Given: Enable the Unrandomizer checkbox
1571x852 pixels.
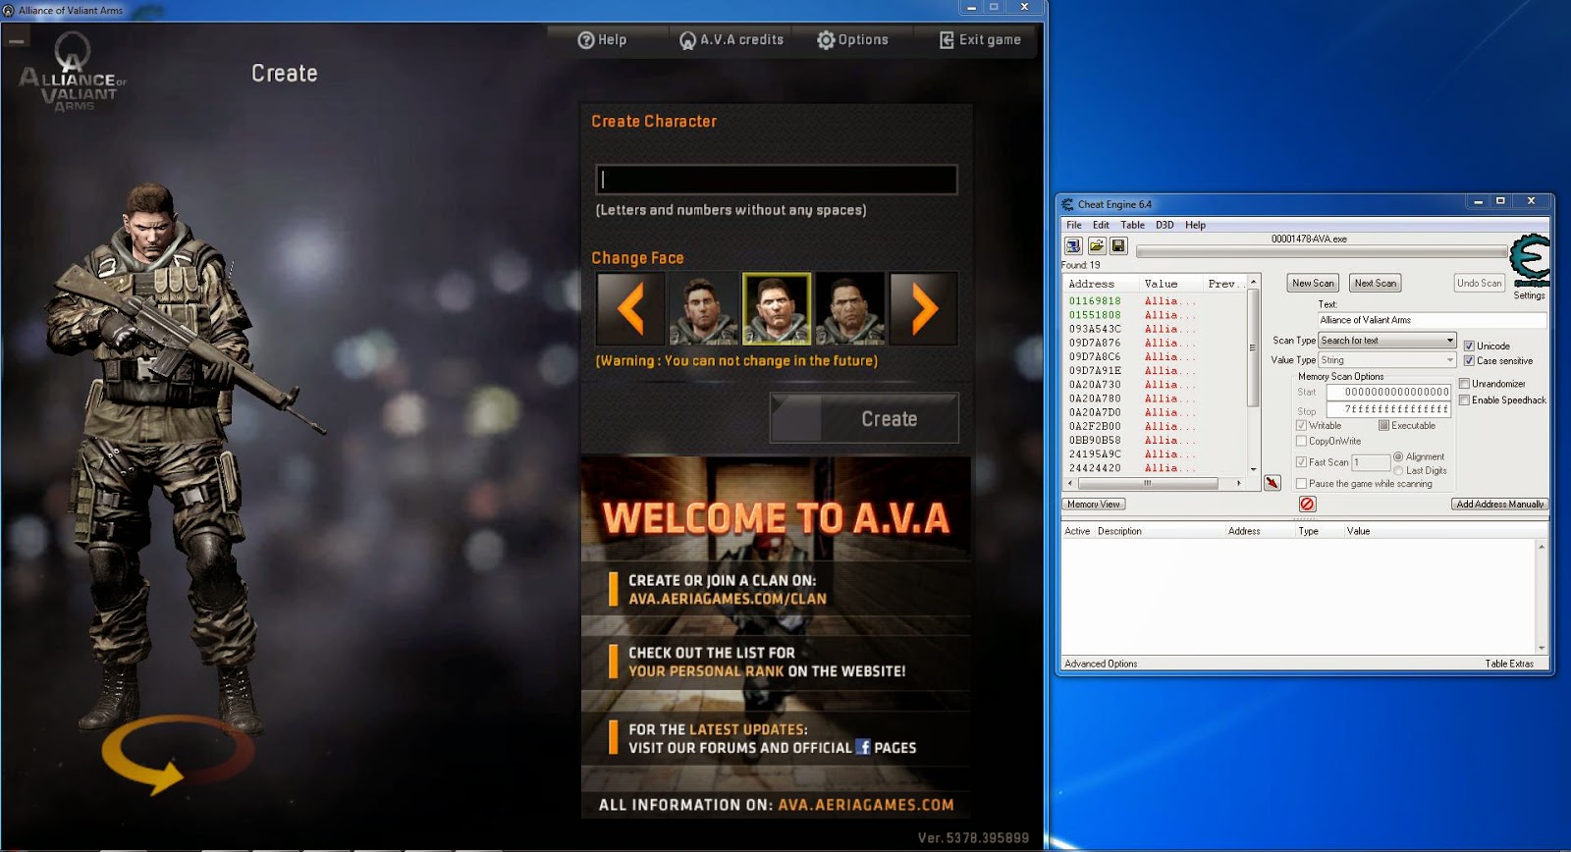Looking at the screenshot, I should (x=1464, y=384).
